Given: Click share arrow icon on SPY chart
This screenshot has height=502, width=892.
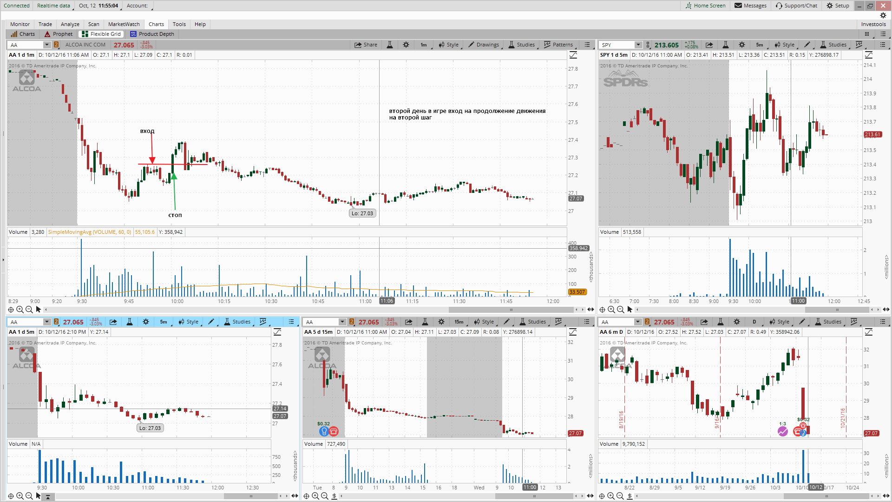Looking at the screenshot, I should click(x=709, y=45).
